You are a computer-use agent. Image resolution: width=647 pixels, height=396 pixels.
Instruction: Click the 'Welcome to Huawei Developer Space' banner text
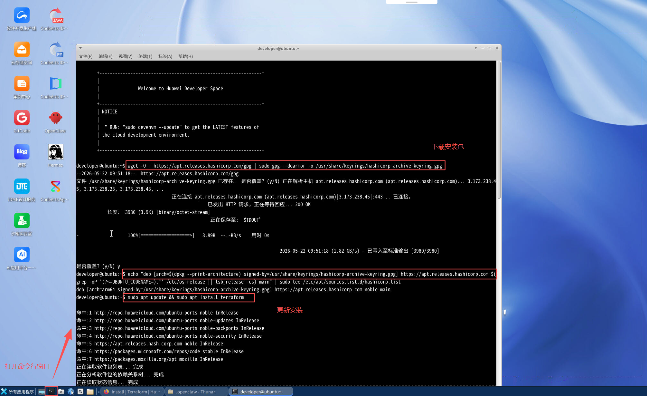pyautogui.click(x=181, y=89)
